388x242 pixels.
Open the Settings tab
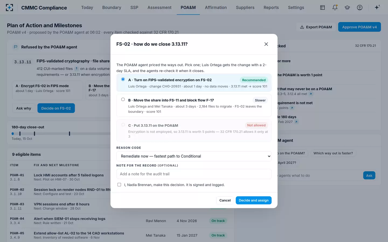point(296,8)
